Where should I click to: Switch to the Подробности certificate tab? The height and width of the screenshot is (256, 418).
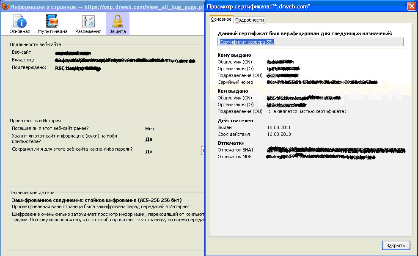(250, 20)
